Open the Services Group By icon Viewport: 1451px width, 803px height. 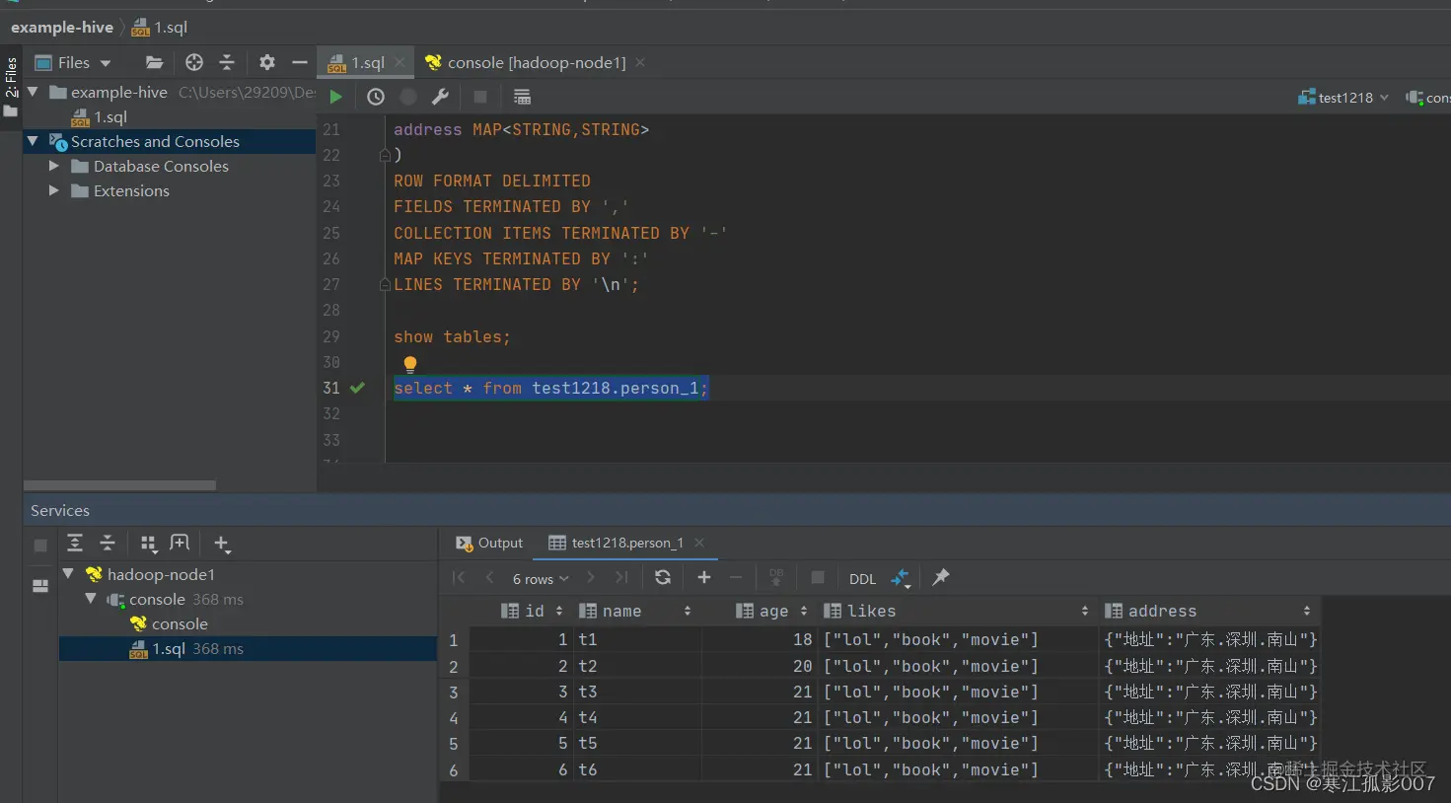point(149,543)
